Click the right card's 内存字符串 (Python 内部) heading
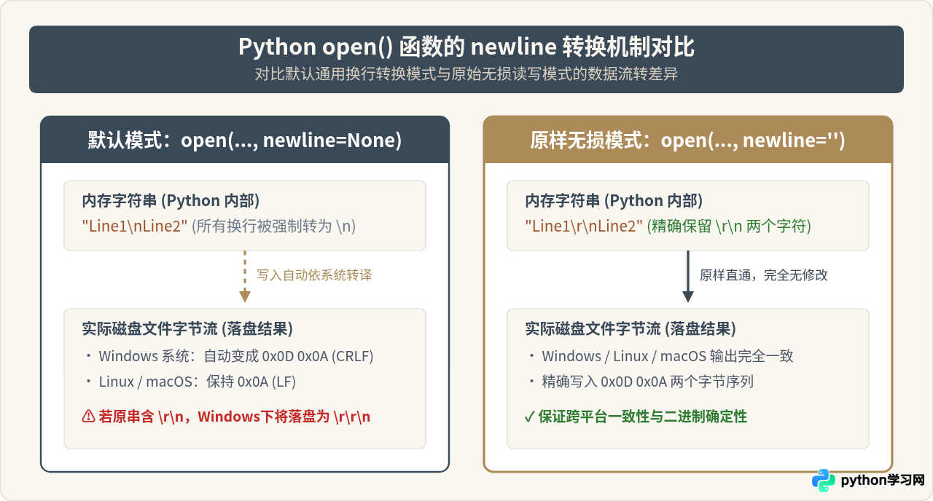The width and height of the screenshot is (933, 501). [614, 201]
